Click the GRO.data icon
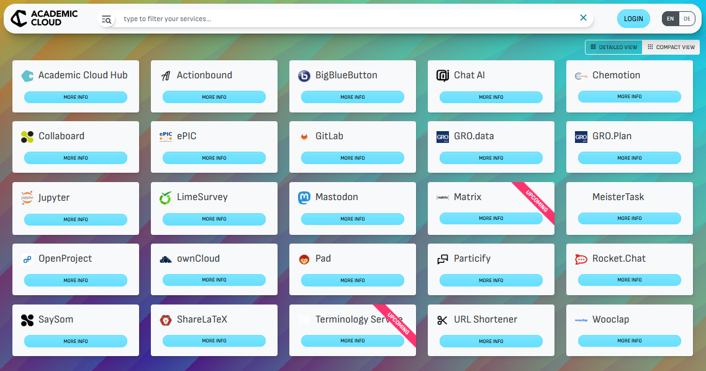Screen dimensions: 706x371 (443, 137)
